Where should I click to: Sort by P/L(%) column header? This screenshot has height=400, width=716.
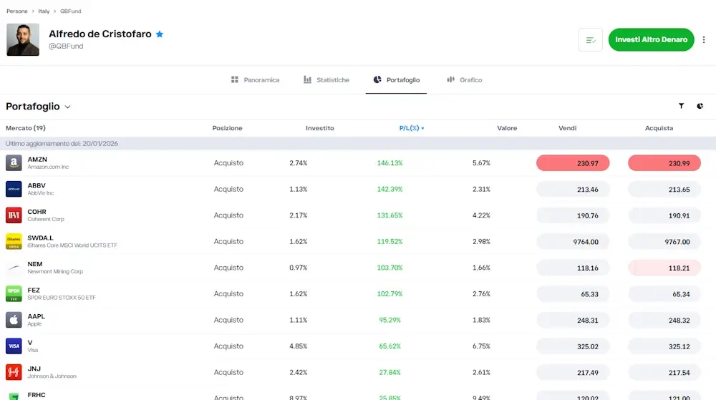[411, 128]
